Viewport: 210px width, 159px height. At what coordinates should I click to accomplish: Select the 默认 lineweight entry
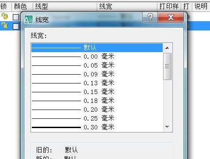[97, 48]
